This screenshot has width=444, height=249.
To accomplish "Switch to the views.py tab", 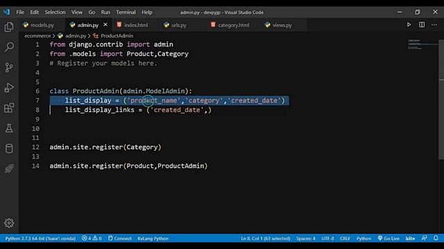I will 282,25.
